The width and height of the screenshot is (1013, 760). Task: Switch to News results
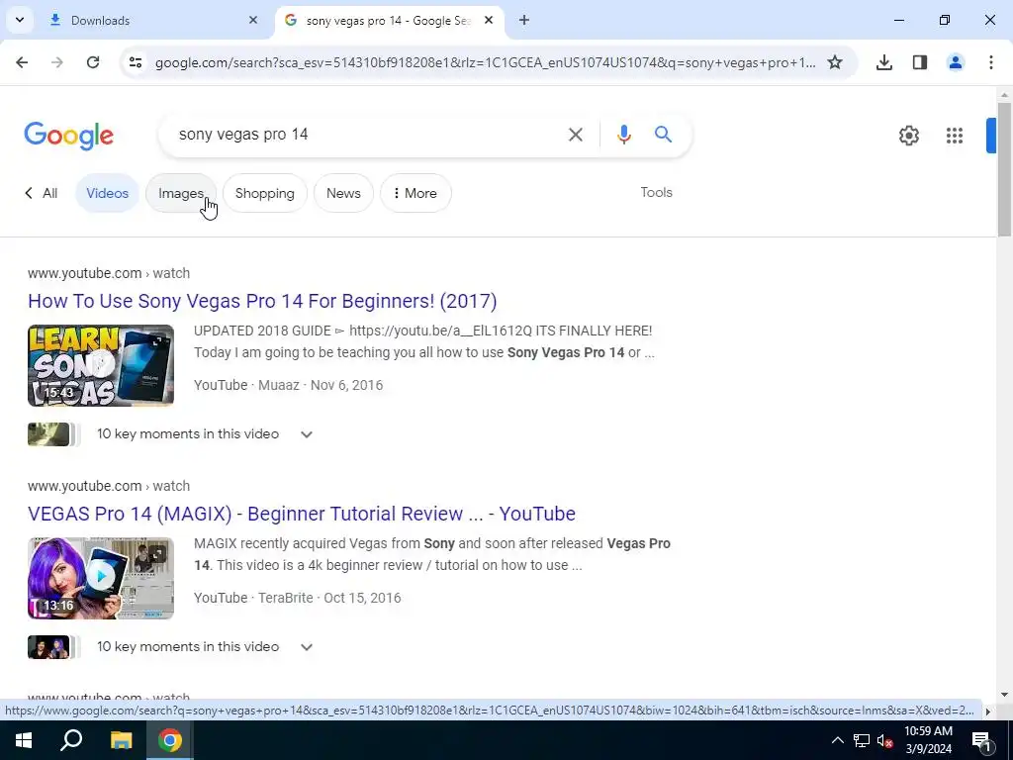point(343,193)
